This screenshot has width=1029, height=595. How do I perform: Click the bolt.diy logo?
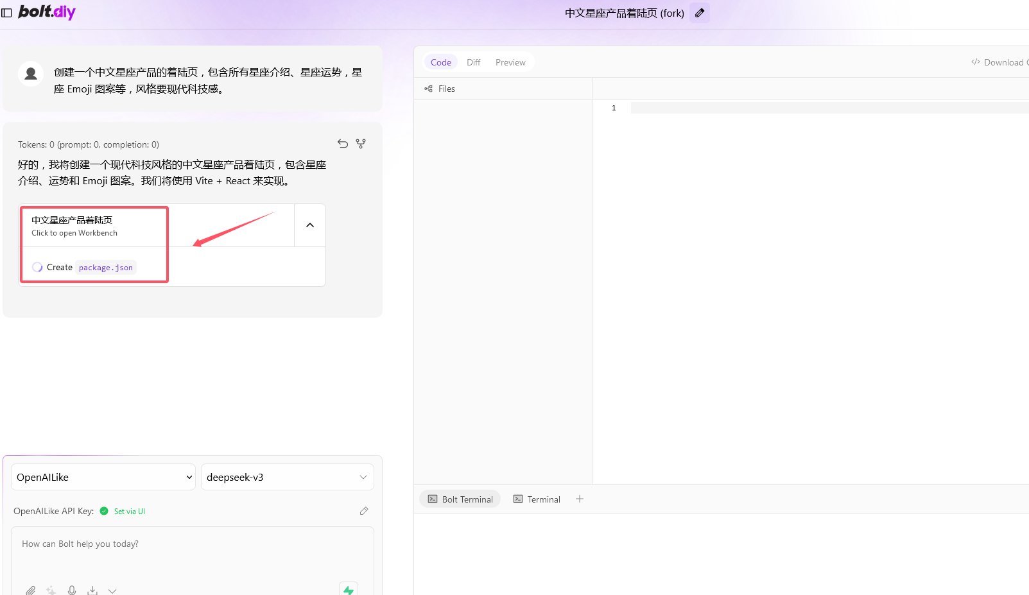[47, 12]
